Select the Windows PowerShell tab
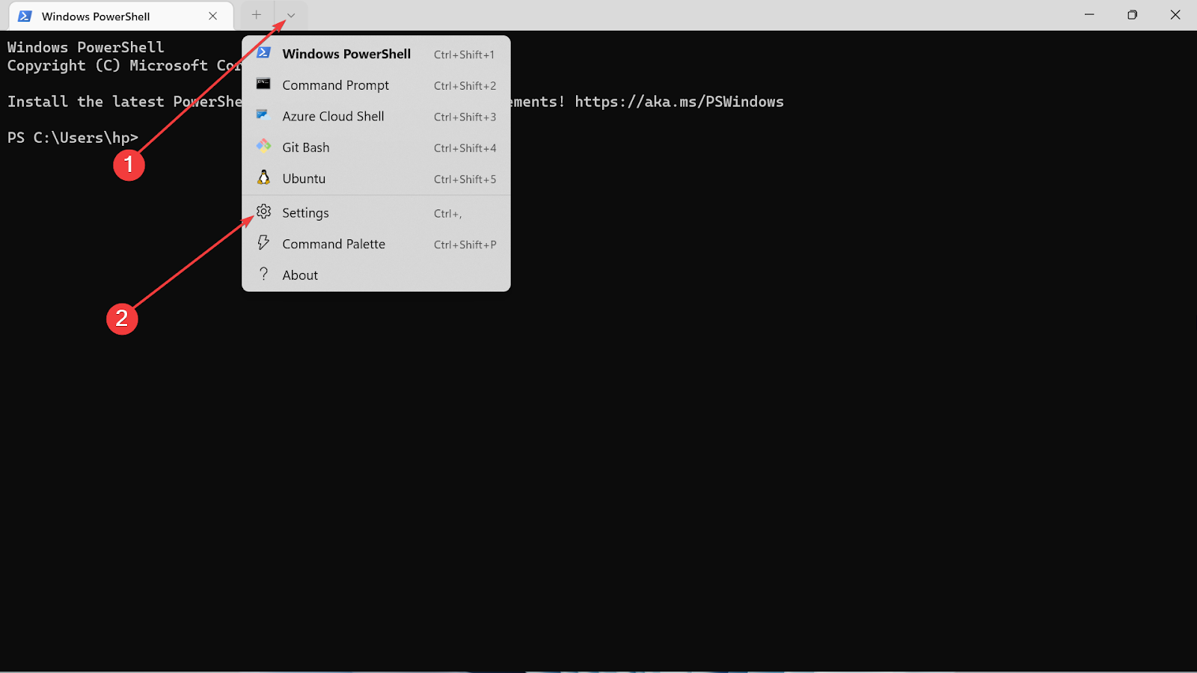The height and width of the screenshot is (673, 1197). coord(120,16)
